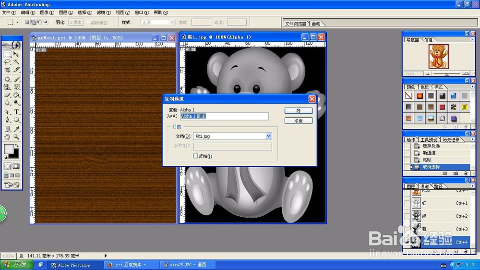Toggle visibility of the 蓝 channel
Viewport: 480px width, 270px height.
(407, 229)
